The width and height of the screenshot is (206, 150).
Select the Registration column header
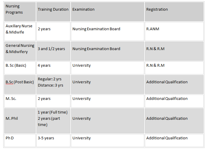174,12
